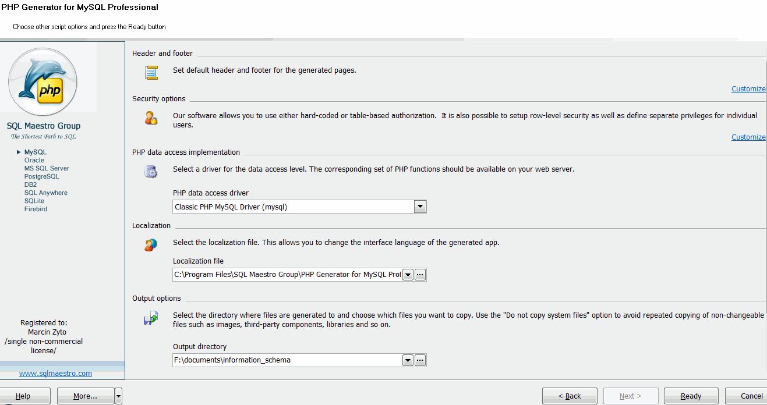Image resolution: width=767 pixels, height=405 pixels.
Task: Visit www.sqlmaestro.com link
Action: 55,374
